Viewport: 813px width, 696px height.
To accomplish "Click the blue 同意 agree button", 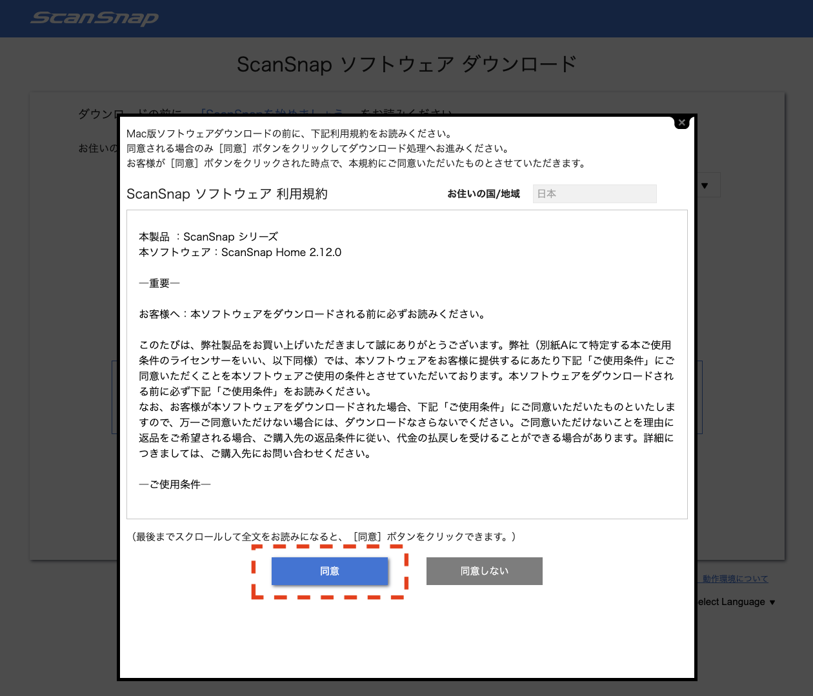I will [330, 571].
